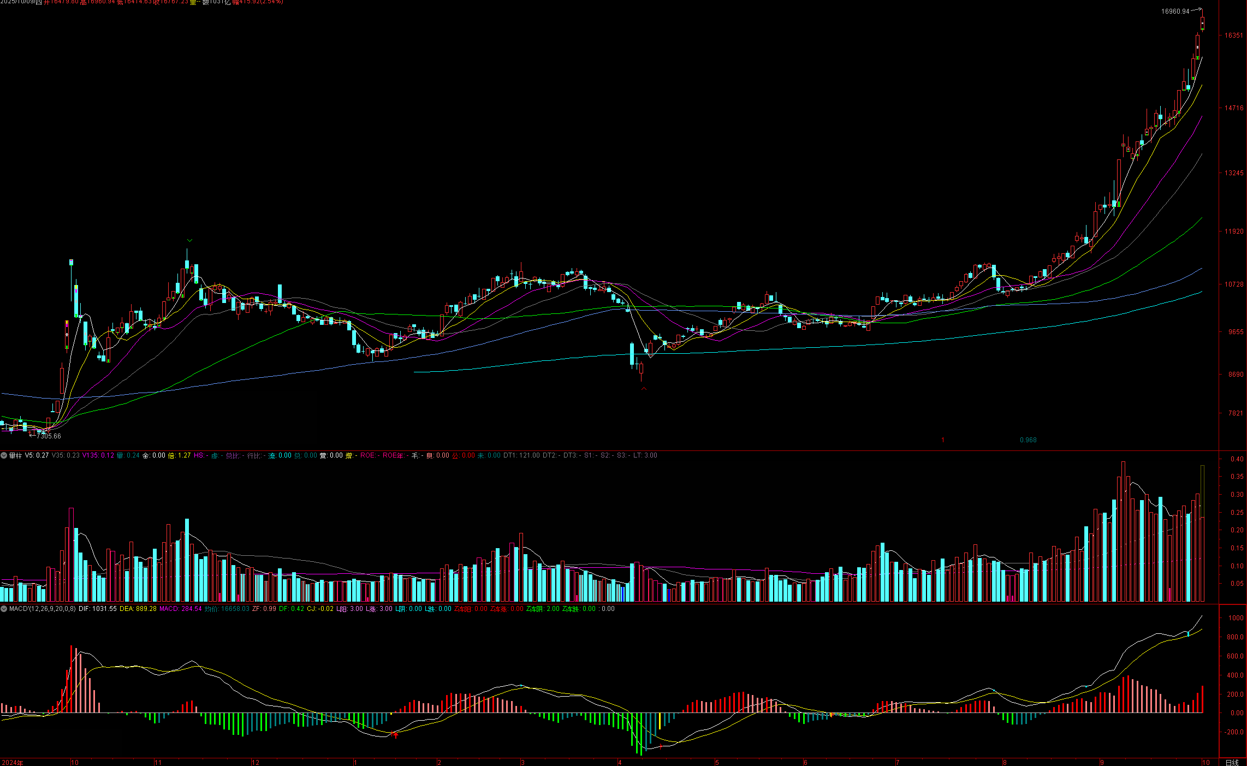
Task: Jump to month 9 on time axis
Action: (1102, 762)
